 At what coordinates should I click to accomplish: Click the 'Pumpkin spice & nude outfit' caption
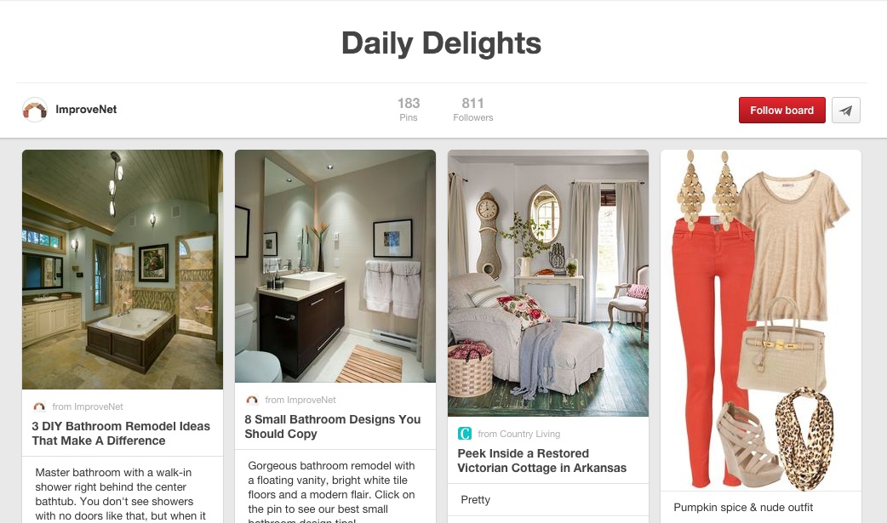743,507
